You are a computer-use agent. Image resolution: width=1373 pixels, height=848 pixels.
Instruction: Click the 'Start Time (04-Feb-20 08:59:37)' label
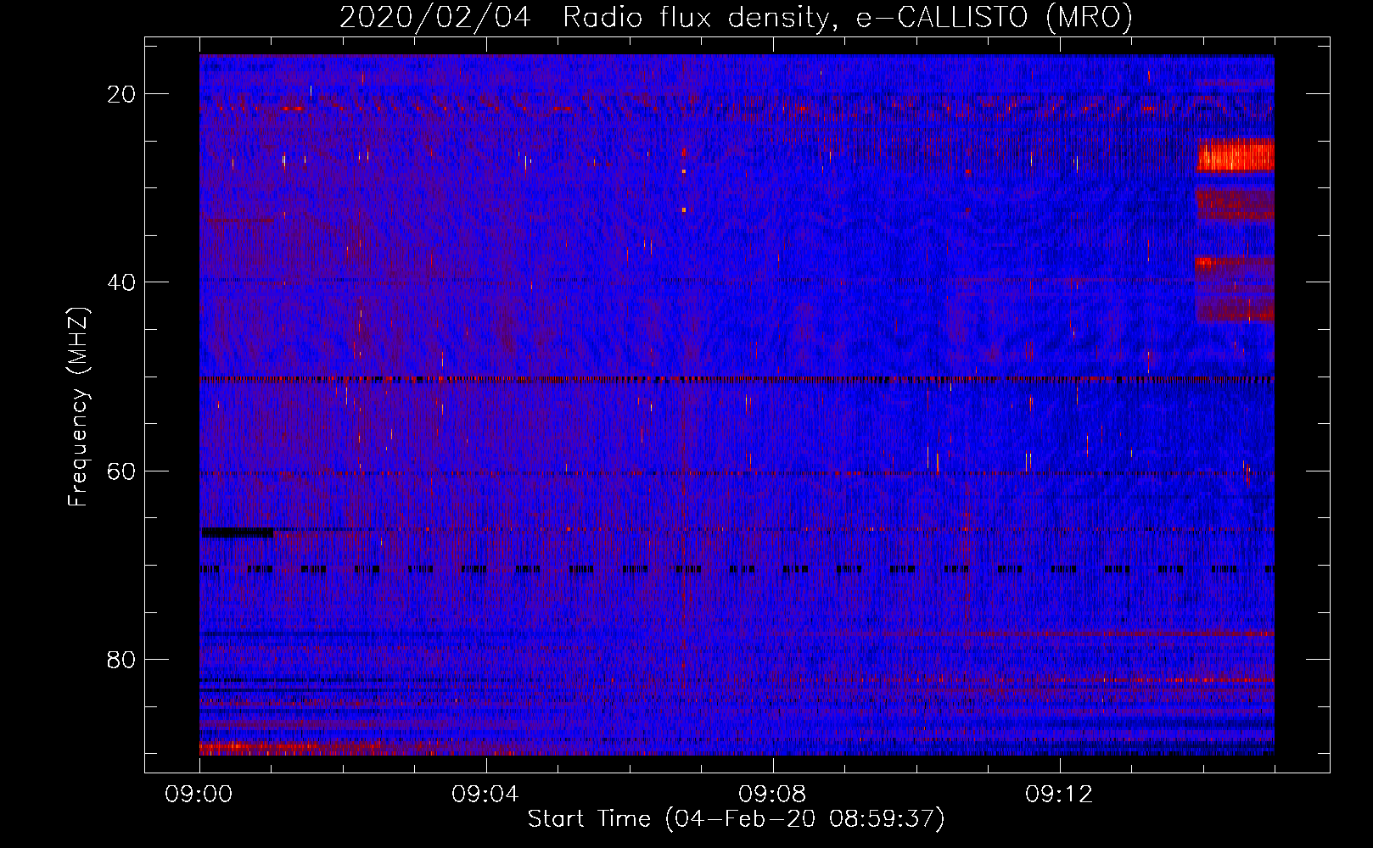point(735,819)
